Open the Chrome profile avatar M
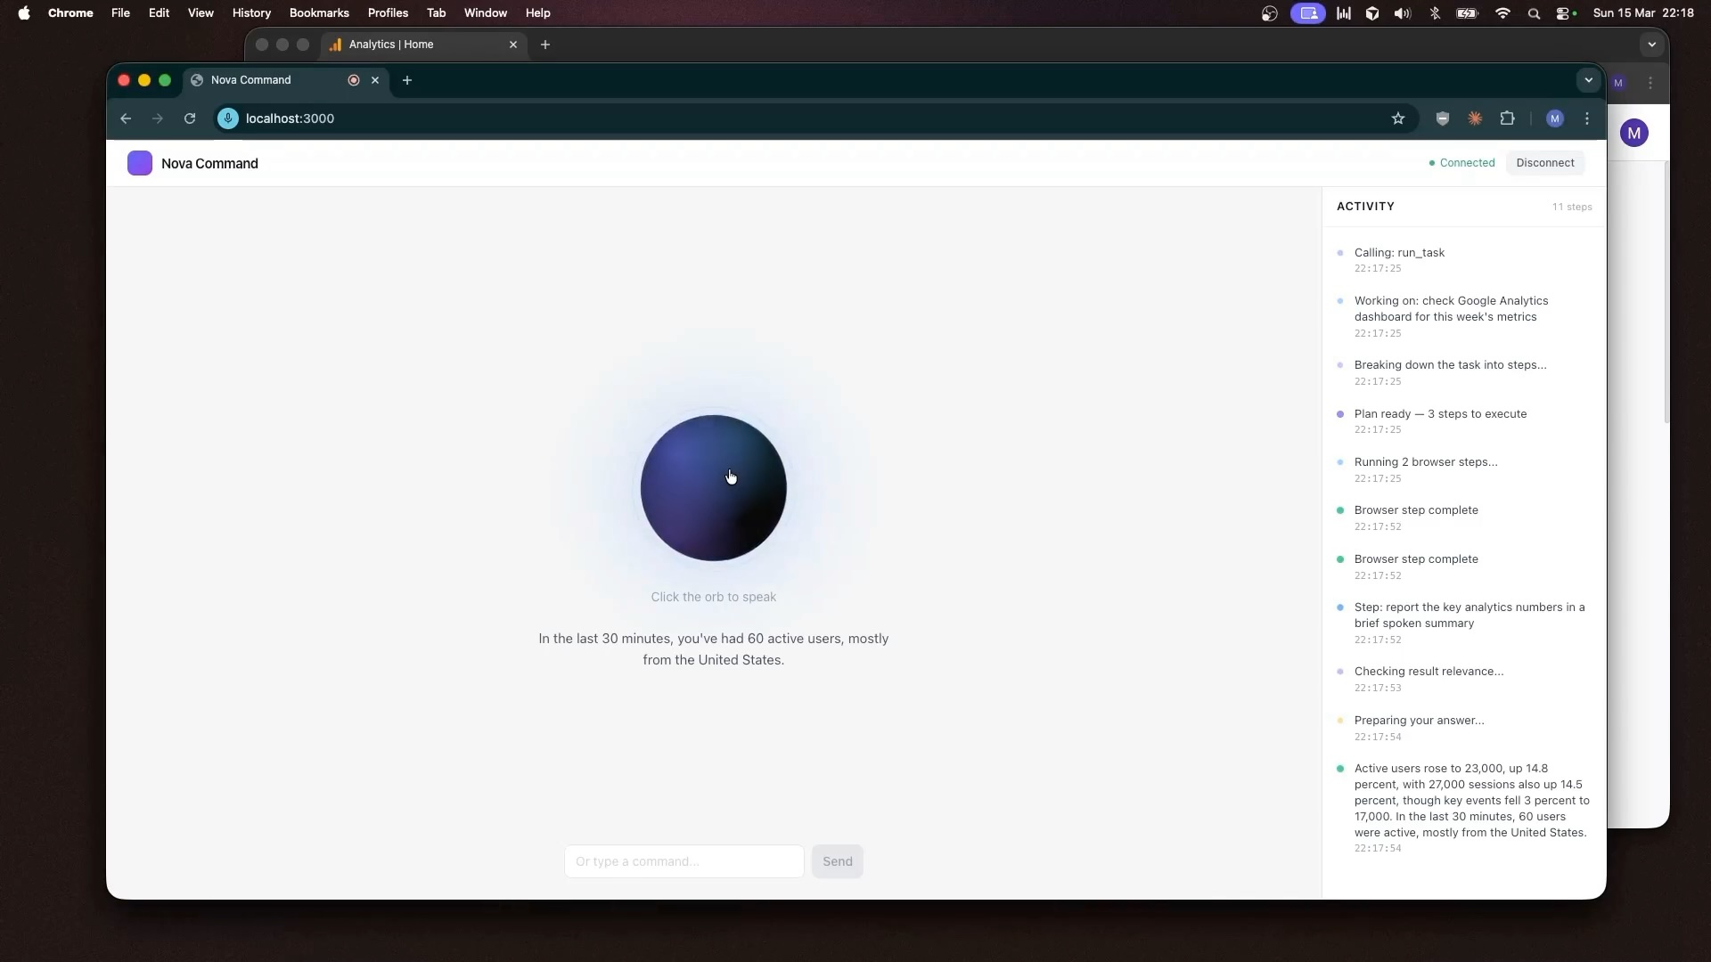 coord(1554,118)
